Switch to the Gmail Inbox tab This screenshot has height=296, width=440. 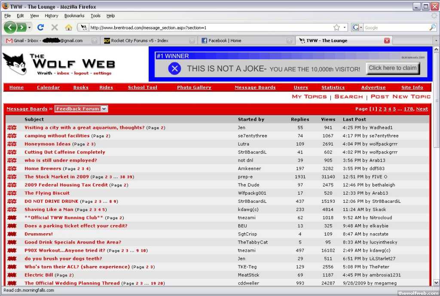click(x=48, y=40)
